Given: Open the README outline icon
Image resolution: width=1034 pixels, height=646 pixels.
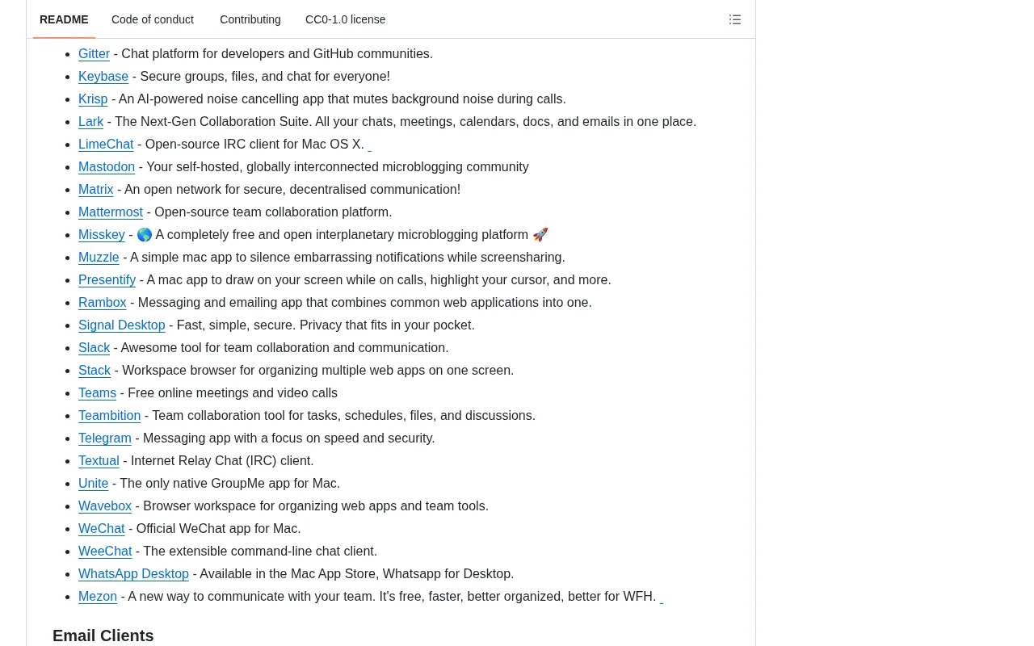Looking at the screenshot, I should (x=735, y=19).
